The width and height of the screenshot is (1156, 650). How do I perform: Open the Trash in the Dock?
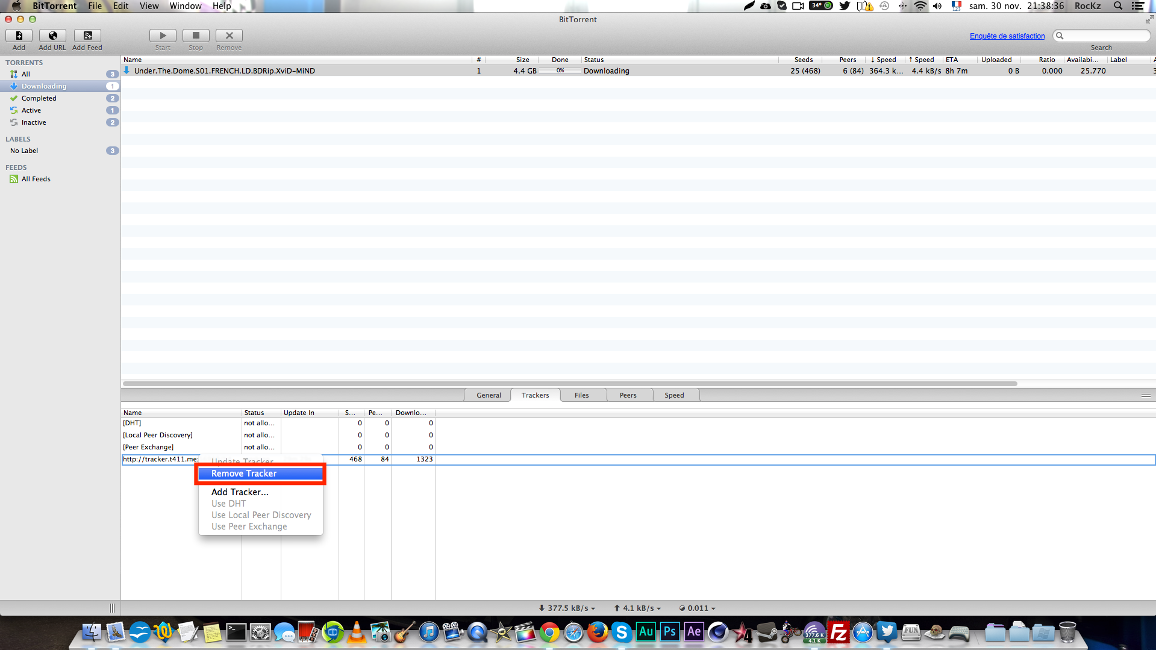[x=1067, y=633]
